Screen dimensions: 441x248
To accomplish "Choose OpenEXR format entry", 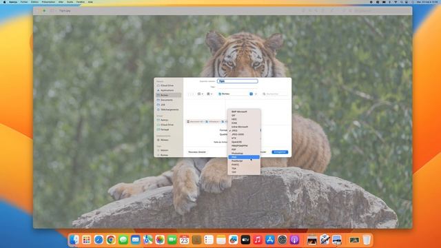I will (244, 142).
